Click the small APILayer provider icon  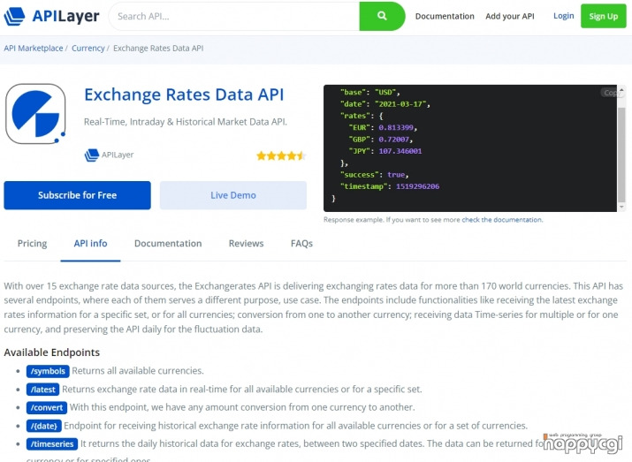[92, 155]
